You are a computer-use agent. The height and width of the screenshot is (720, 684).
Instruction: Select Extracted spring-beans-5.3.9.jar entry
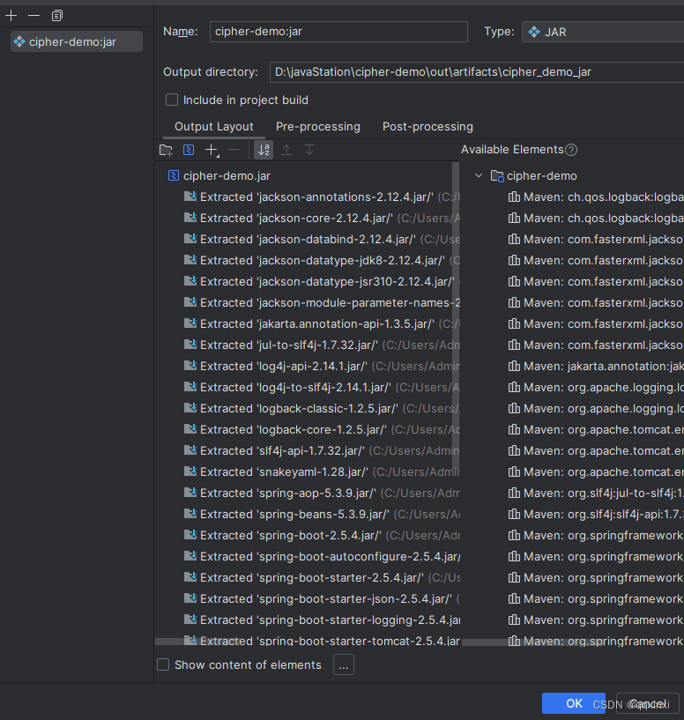pos(322,514)
